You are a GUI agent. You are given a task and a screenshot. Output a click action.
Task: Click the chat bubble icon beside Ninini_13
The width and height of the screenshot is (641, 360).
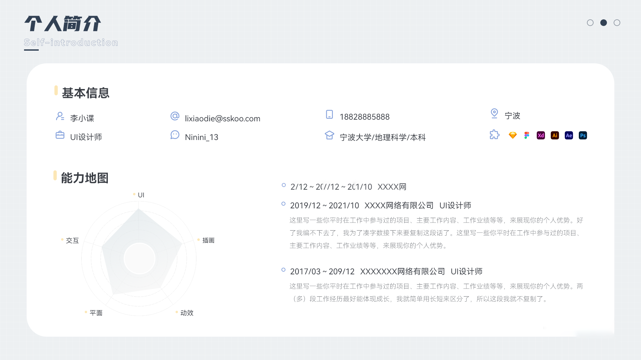[175, 135]
